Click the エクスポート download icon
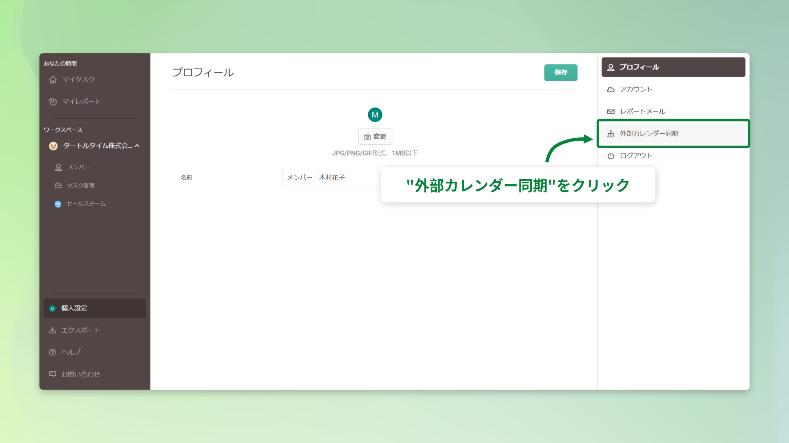Screen dimensions: 789x443 [53, 330]
